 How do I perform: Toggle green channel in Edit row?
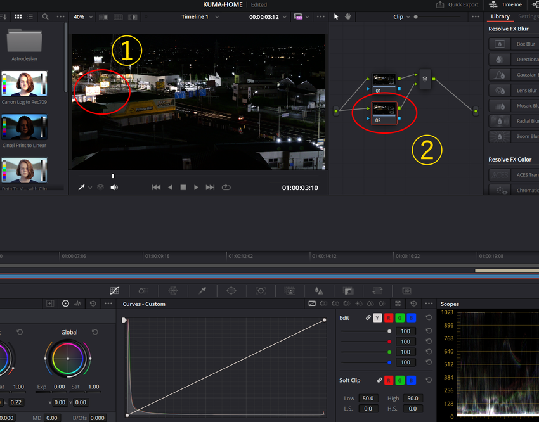(x=399, y=318)
